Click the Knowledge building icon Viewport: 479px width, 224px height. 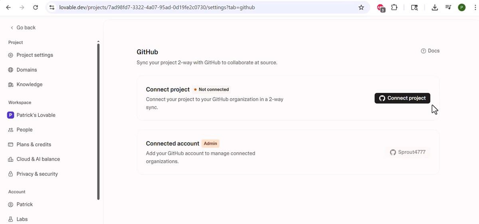click(11, 84)
